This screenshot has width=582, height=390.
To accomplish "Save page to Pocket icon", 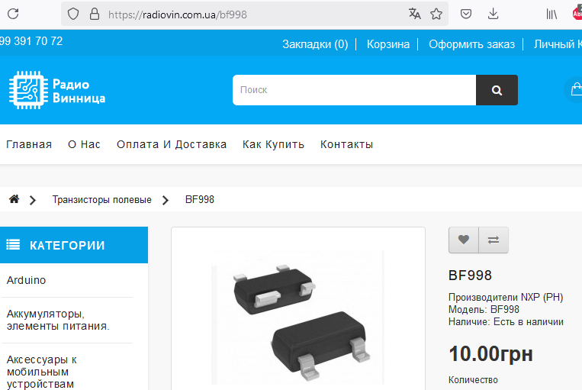I will (x=465, y=14).
